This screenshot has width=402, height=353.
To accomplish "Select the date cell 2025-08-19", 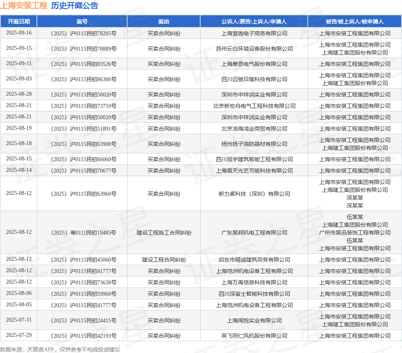I will tap(19, 128).
